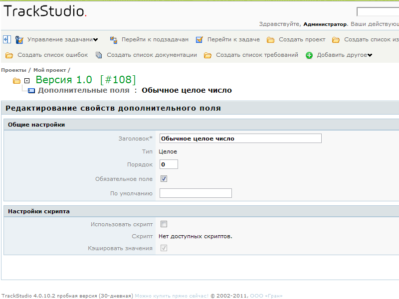399x299 pixels.
Task: Toggle the Кэшировать значения checkbox
Action: (x=164, y=248)
